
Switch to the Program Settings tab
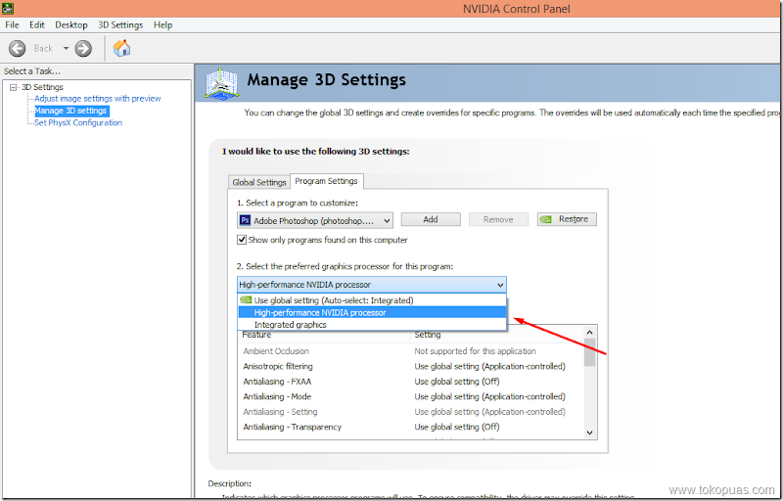pos(326,181)
